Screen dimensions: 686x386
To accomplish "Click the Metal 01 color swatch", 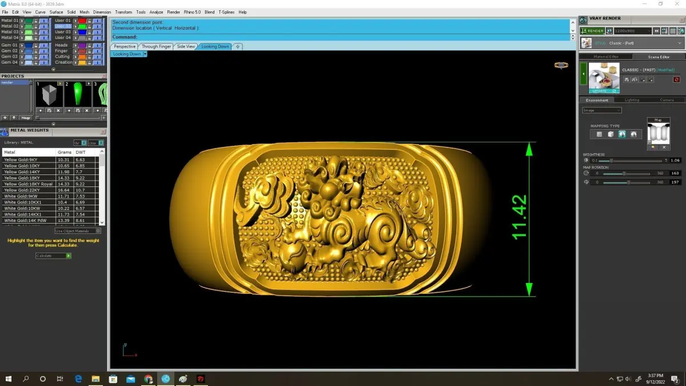I will 29,21.
